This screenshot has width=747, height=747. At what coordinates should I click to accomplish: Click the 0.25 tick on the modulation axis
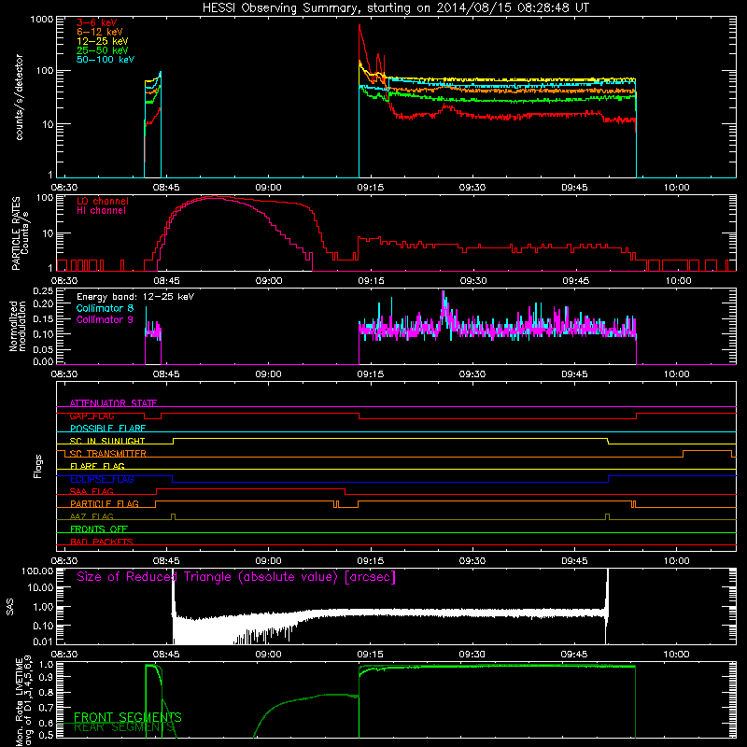[43, 291]
